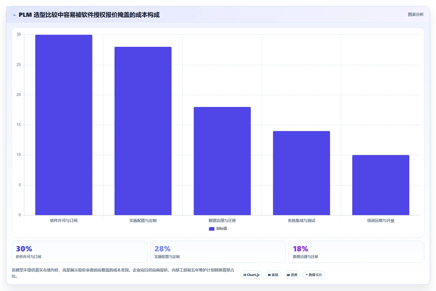This screenshot has width=436, height=291.
Task: Click the Chart.js tag chip
Action: click(251, 275)
